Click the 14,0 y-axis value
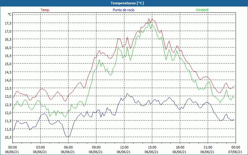The image size is (248, 155). coord(8,80)
